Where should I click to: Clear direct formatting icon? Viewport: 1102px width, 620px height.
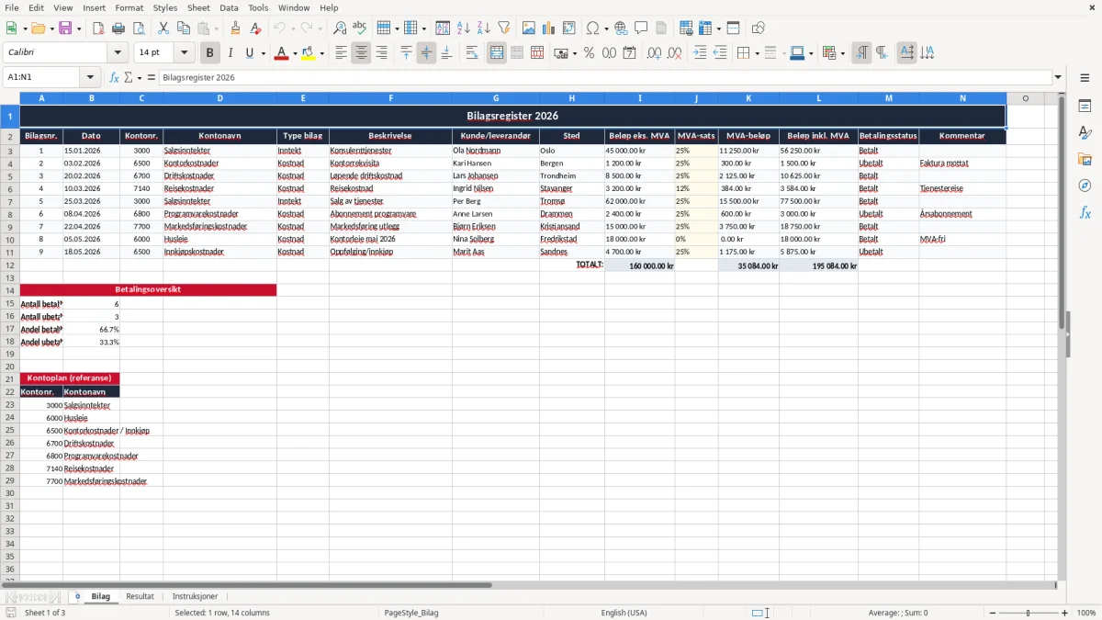(255, 28)
